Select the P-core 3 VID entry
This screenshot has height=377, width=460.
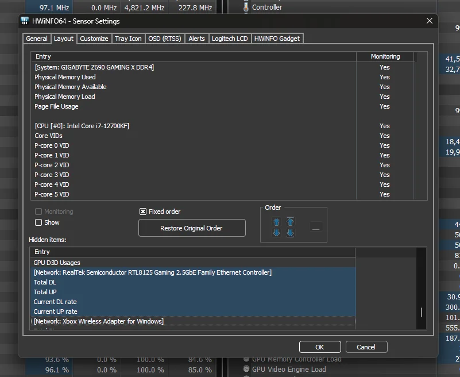(x=194, y=175)
